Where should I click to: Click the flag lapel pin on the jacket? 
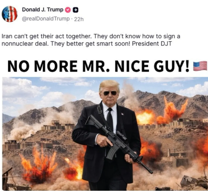pos(122,114)
